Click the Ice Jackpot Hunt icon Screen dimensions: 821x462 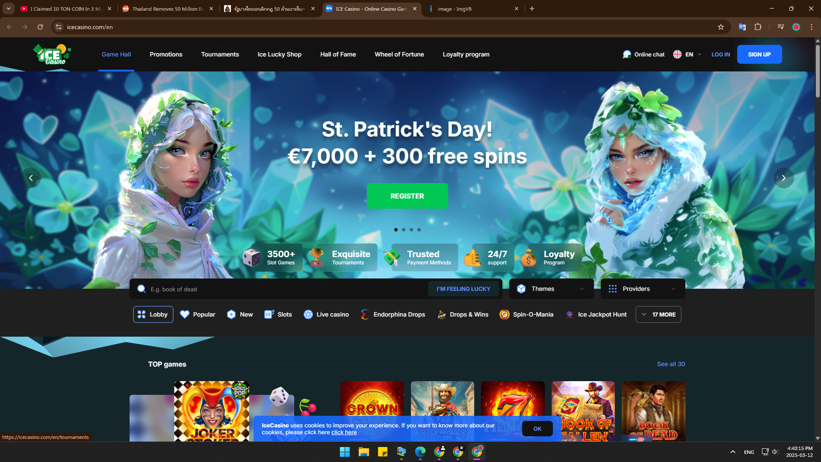click(570, 314)
